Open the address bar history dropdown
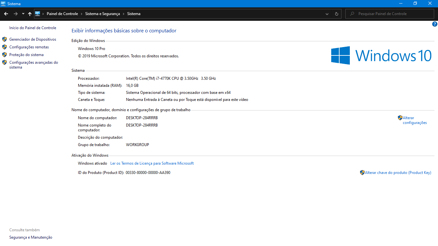 point(327,14)
